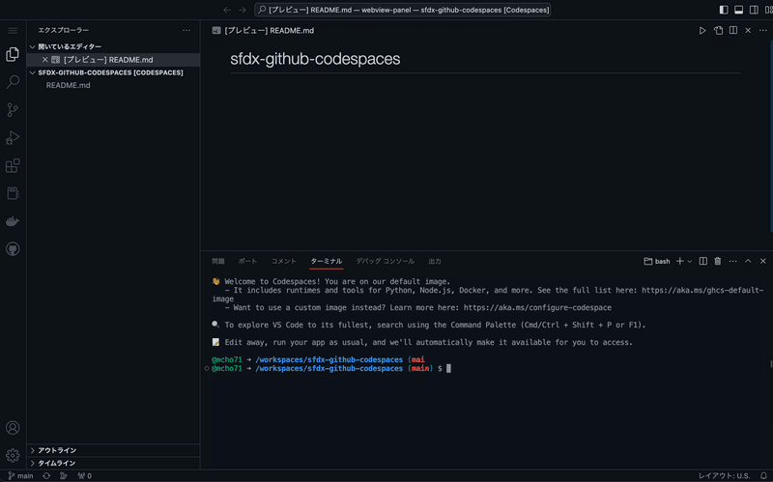Switch to the ポート panel tab
The width and height of the screenshot is (773, 482).
click(247, 261)
